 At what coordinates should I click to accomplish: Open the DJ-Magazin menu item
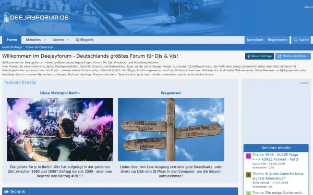tap(85, 40)
